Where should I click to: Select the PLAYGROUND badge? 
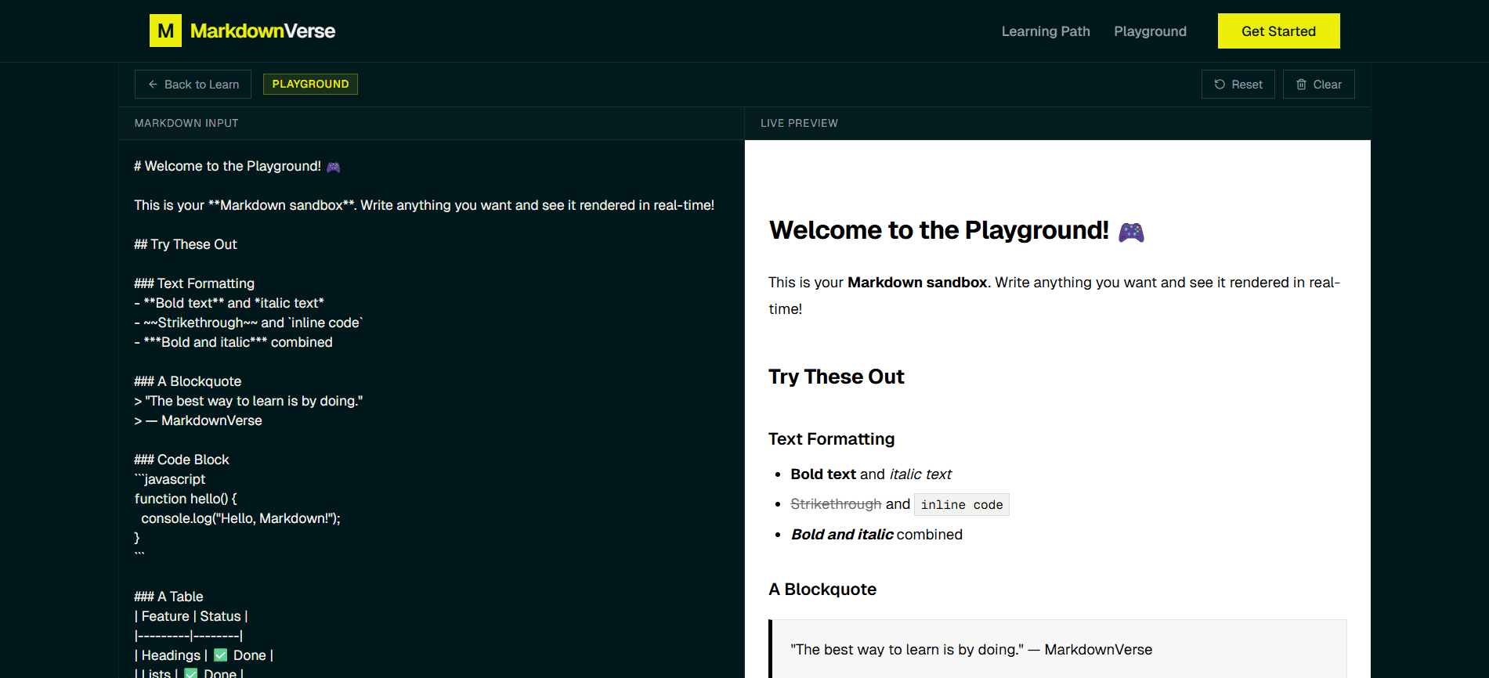pos(310,84)
